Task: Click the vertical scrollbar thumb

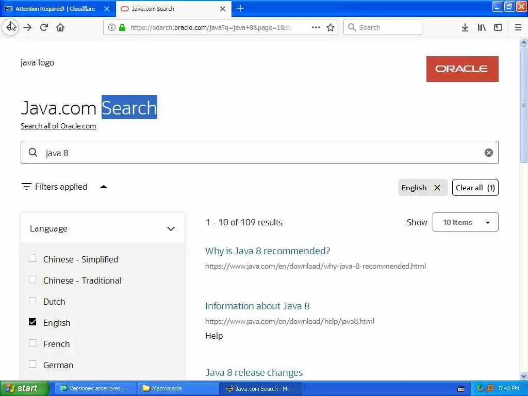Action: [523, 104]
